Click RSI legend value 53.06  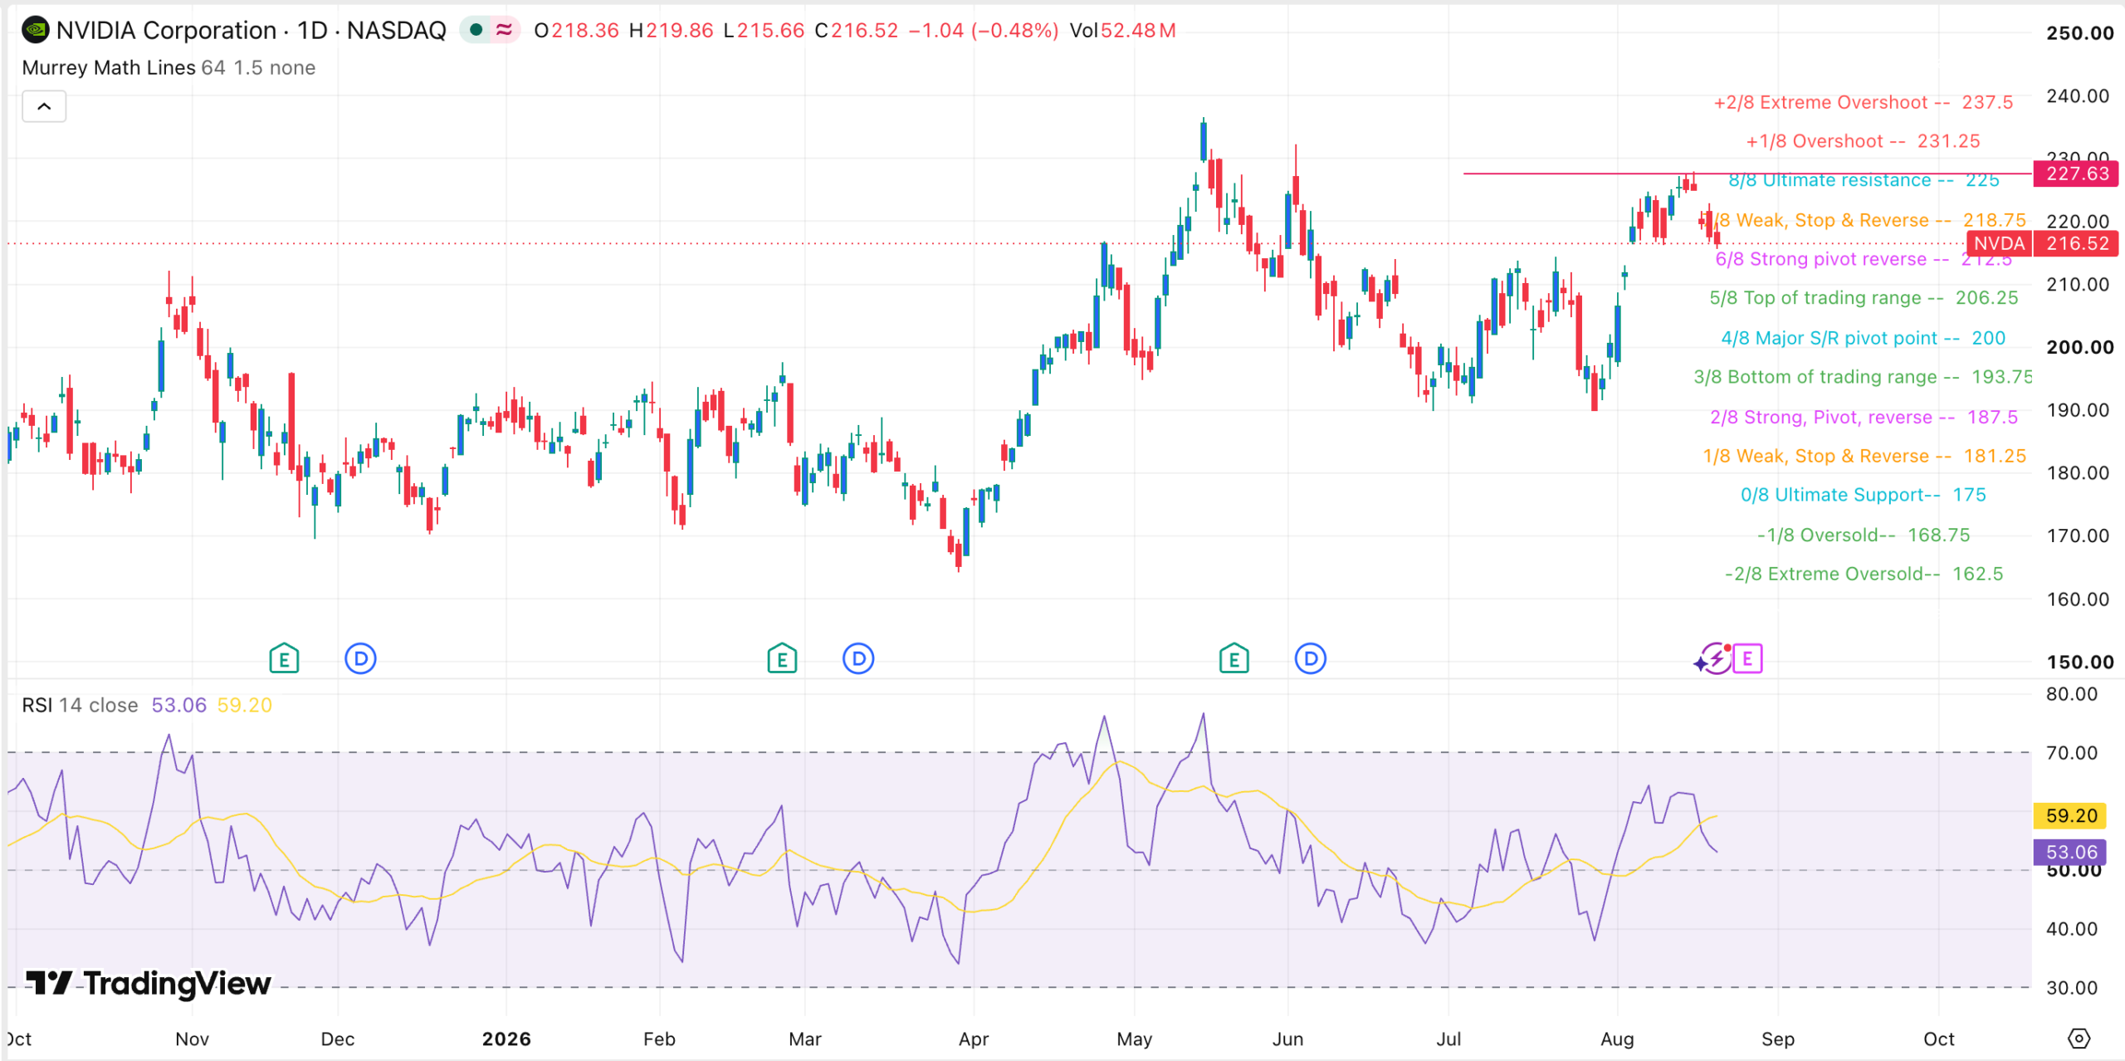pos(179,705)
